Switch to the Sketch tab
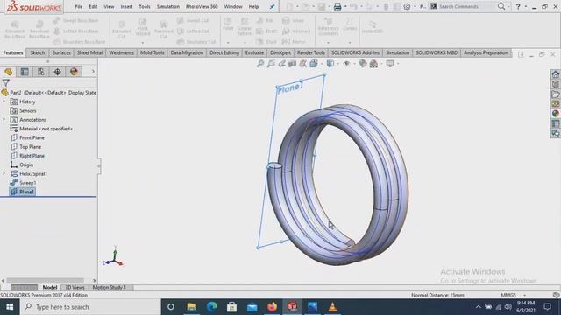Viewport: 561px width, 315px height. click(x=38, y=52)
